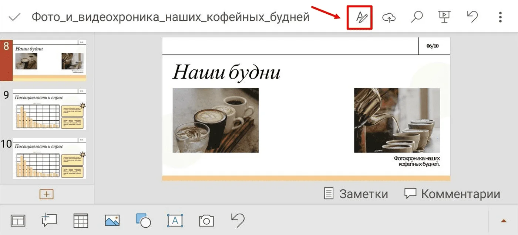518x235 pixels.
Task: Expand the bottom toolbar with triangle arrow
Action: point(503,221)
